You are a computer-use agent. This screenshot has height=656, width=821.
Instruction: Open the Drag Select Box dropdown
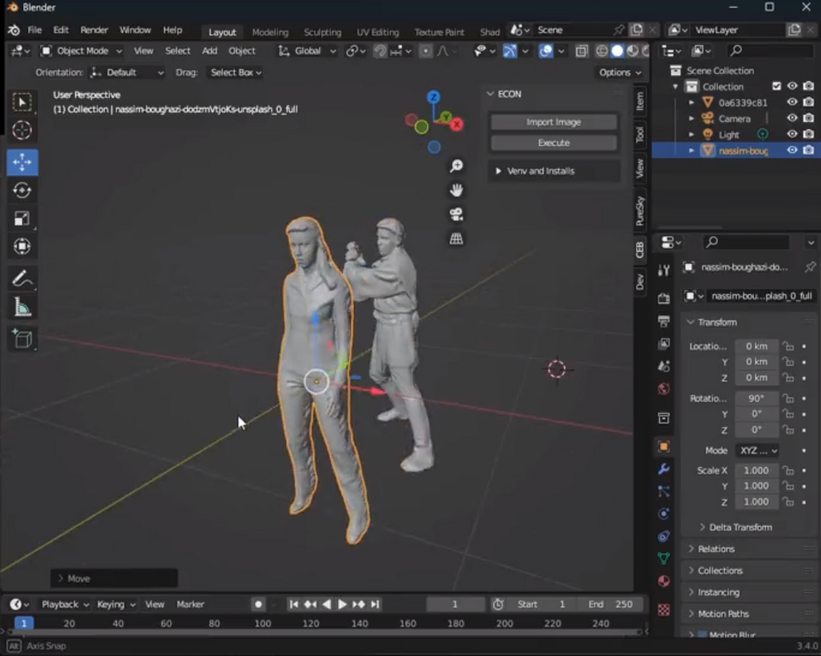(235, 72)
